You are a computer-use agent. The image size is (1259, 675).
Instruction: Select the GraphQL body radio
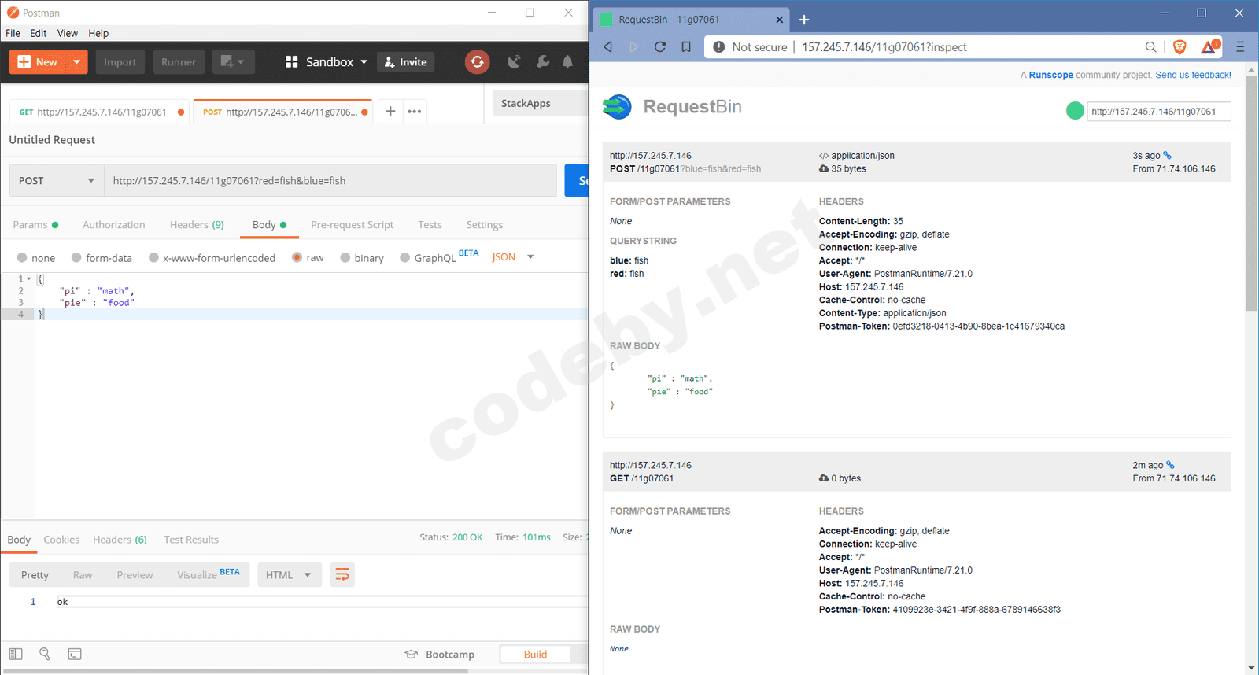pyautogui.click(x=404, y=257)
